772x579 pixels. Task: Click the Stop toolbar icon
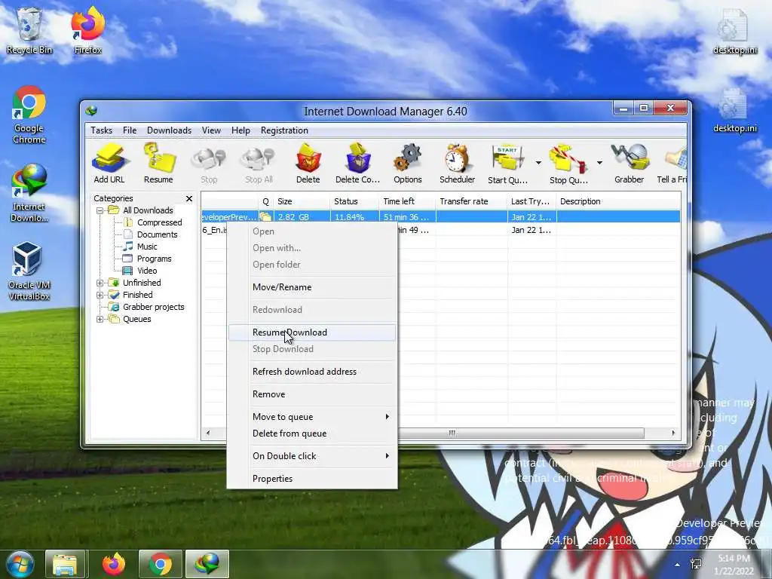tap(209, 164)
